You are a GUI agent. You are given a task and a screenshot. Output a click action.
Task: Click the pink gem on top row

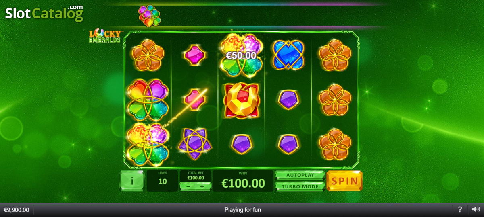(195, 55)
